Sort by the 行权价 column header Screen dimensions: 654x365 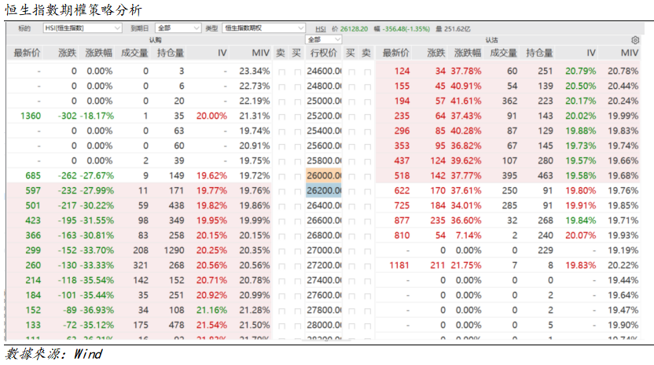click(x=323, y=53)
